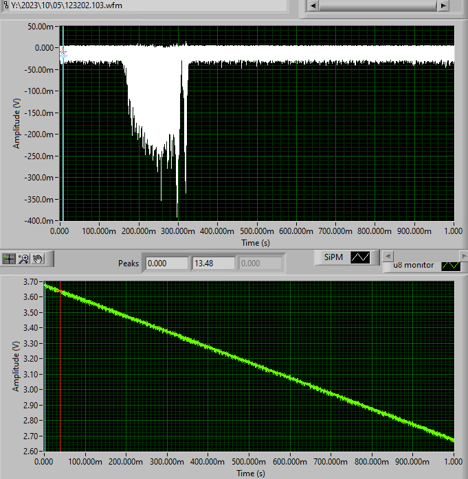Open the file path browse icon
468x479 pixels.
click(5, 5)
